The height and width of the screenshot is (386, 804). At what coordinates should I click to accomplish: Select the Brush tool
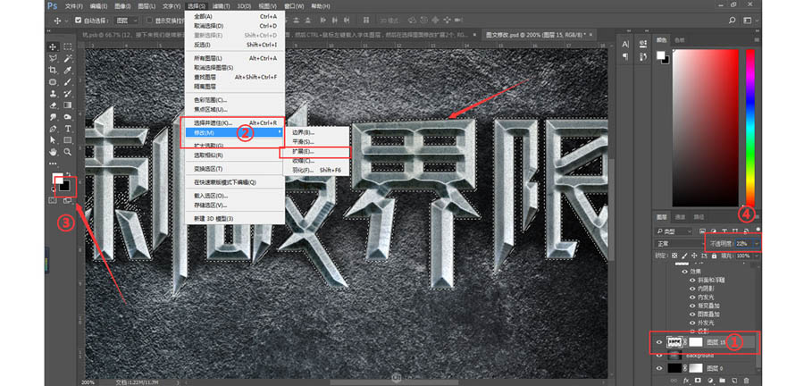tap(68, 81)
